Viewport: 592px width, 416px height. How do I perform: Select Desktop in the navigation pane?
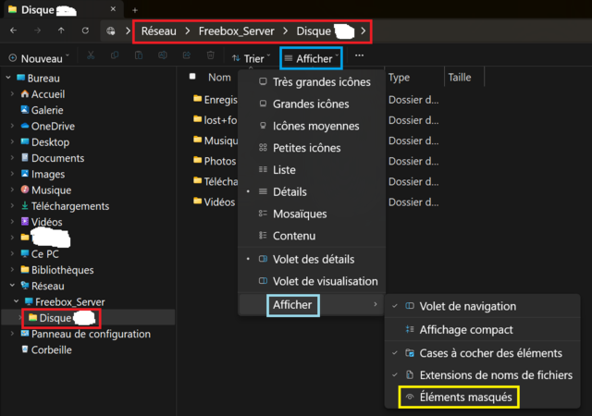[x=45, y=142]
